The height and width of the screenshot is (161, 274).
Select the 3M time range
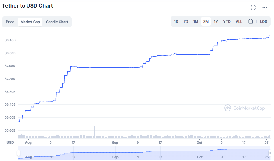pyautogui.click(x=206, y=22)
